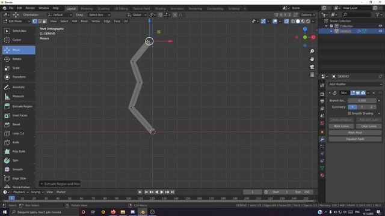Pick the Edge Slide tool

[x=19, y=179]
